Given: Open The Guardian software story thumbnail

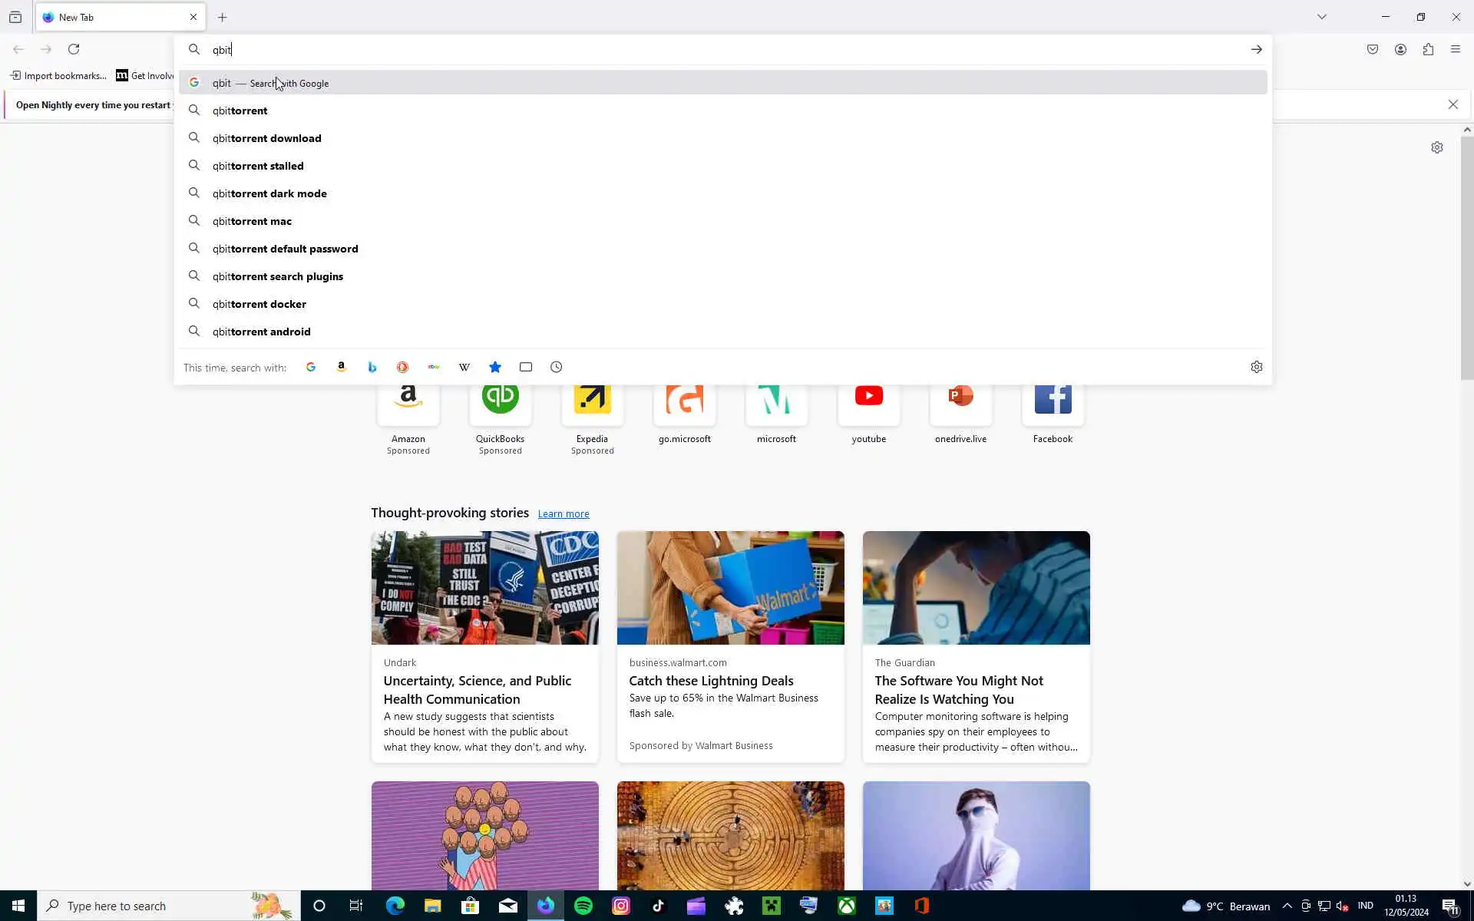Looking at the screenshot, I should [976, 588].
